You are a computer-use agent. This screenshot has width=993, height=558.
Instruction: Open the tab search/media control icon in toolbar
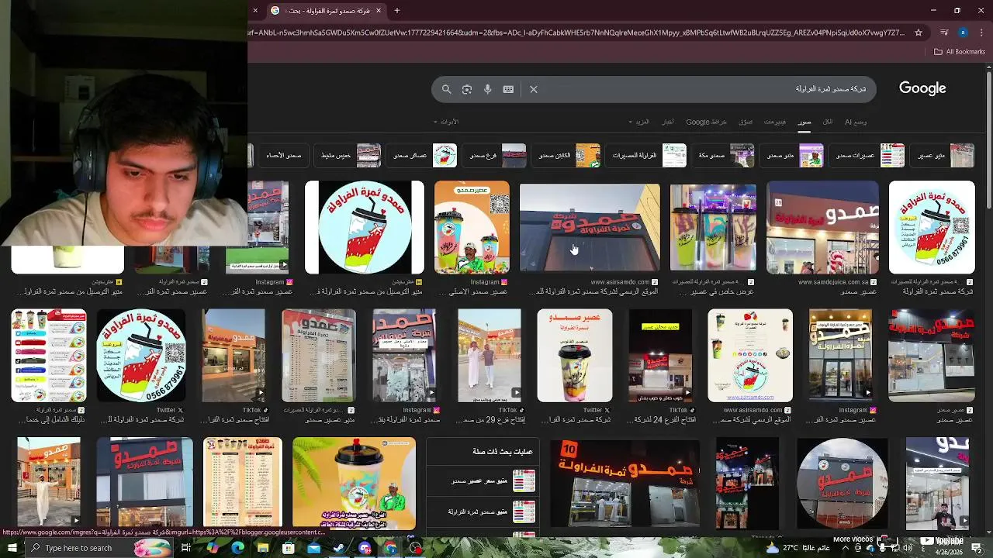[944, 33]
